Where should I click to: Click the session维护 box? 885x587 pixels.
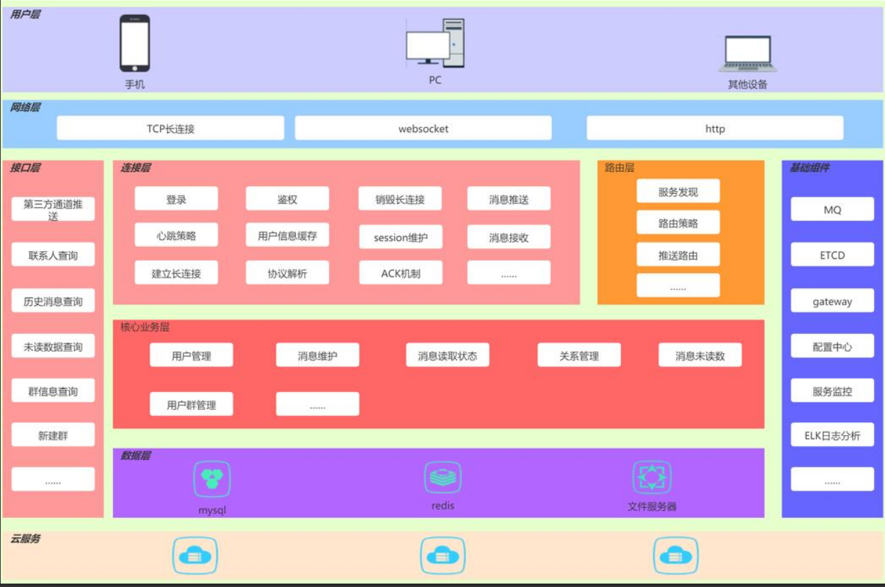(x=400, y=237)
